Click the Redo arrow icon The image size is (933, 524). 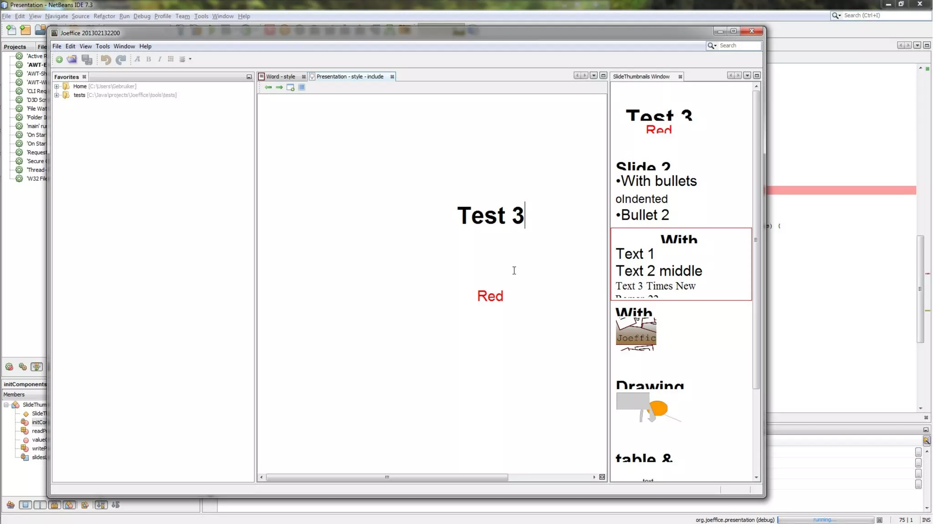(x=121, y=59)
